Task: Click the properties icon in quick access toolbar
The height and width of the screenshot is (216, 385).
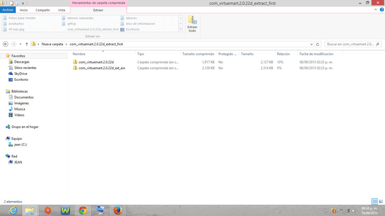Action: coord(12,3)
